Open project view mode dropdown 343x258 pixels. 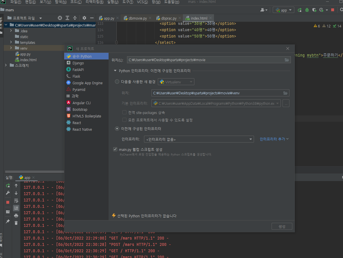[41, 18]
